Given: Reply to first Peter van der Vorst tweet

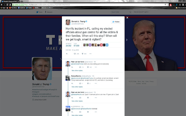Looking at the screenshot, I should pyautogui.click(x=72, y=67).
